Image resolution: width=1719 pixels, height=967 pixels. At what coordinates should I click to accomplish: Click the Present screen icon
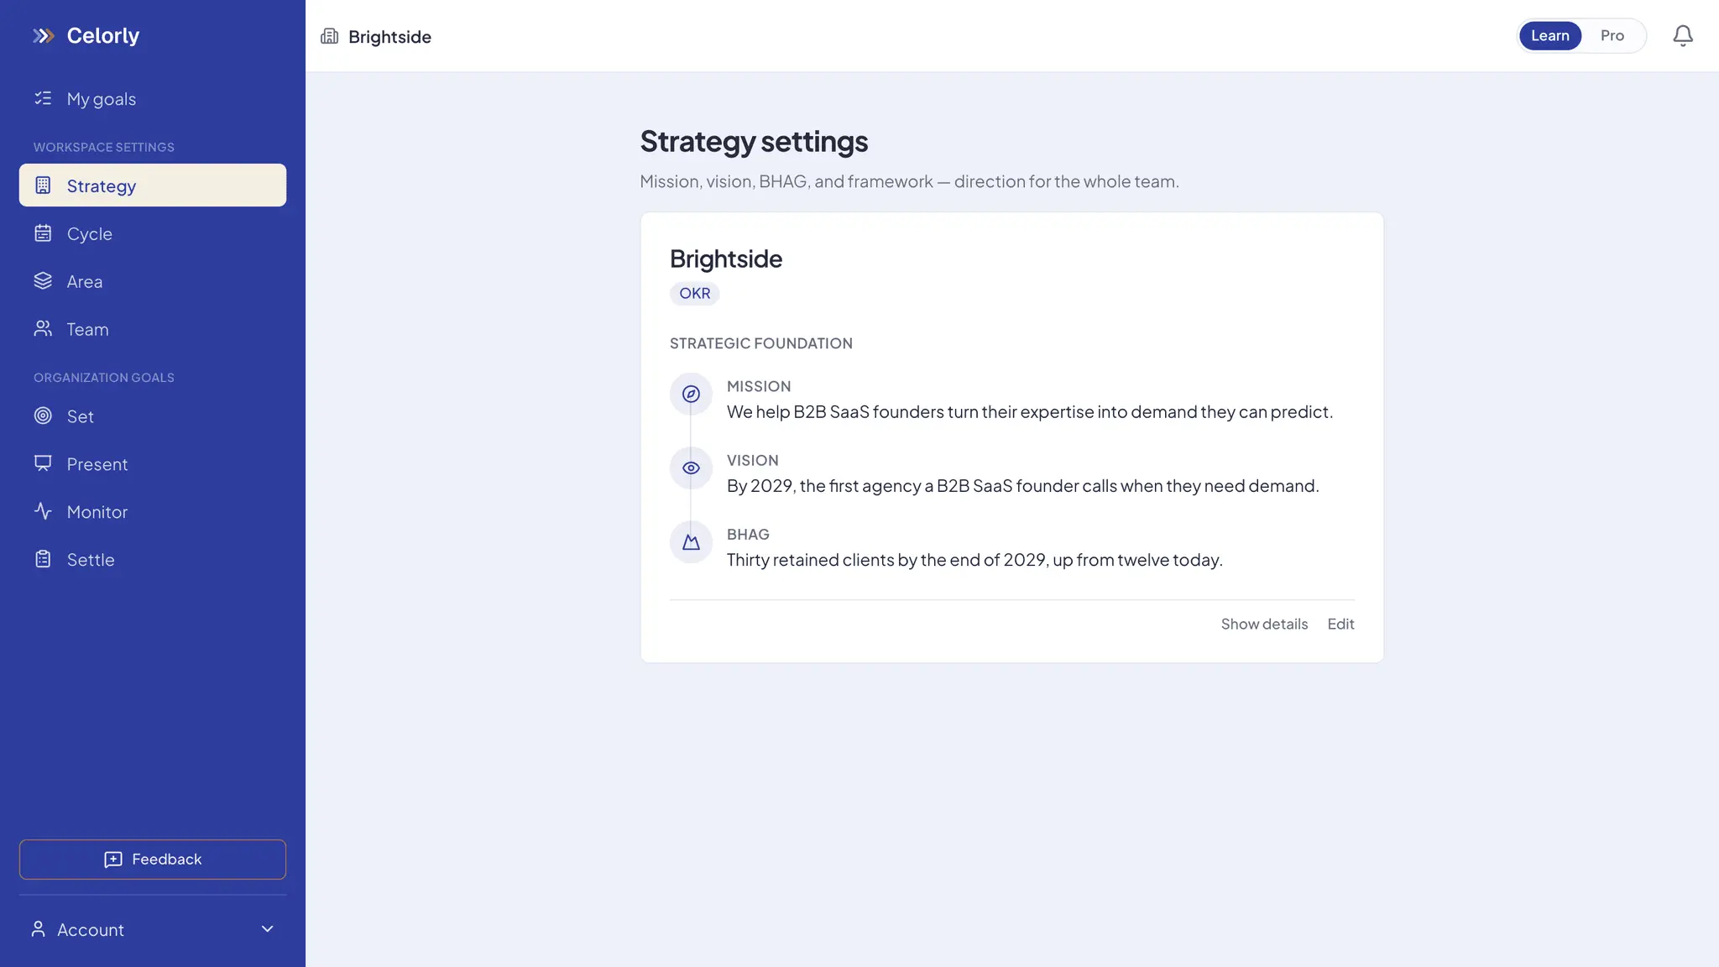point(43,463)
